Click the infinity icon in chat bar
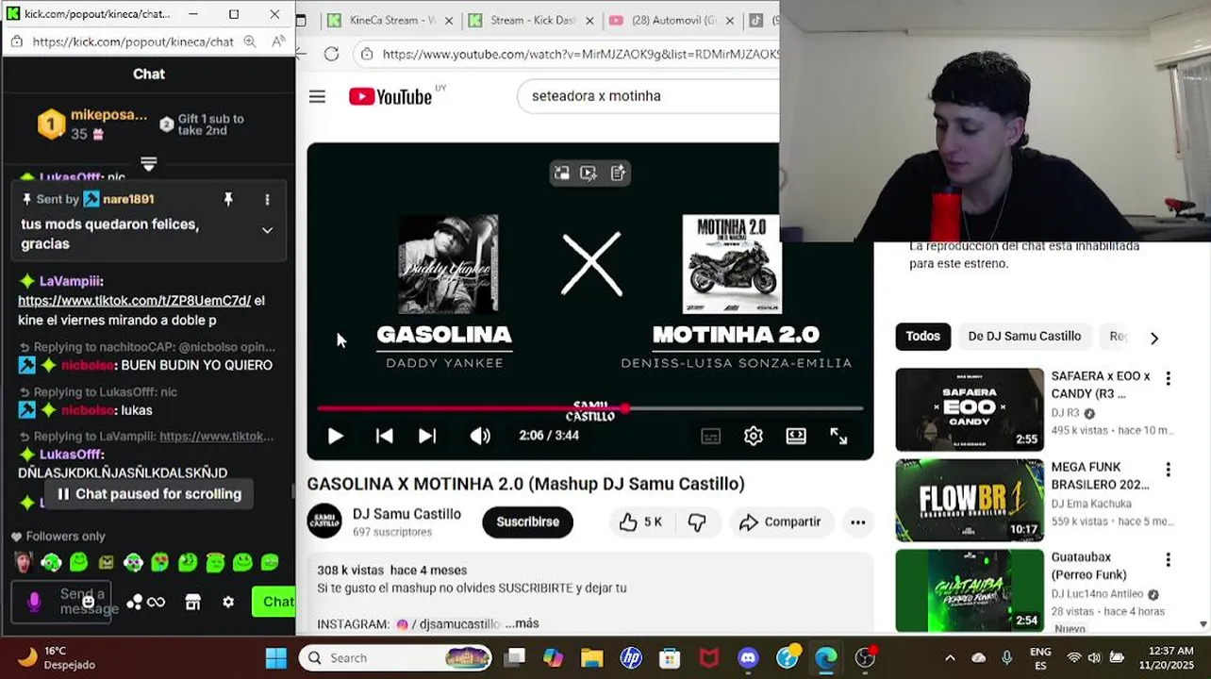 pyautogui.click(x=156, y=602)
